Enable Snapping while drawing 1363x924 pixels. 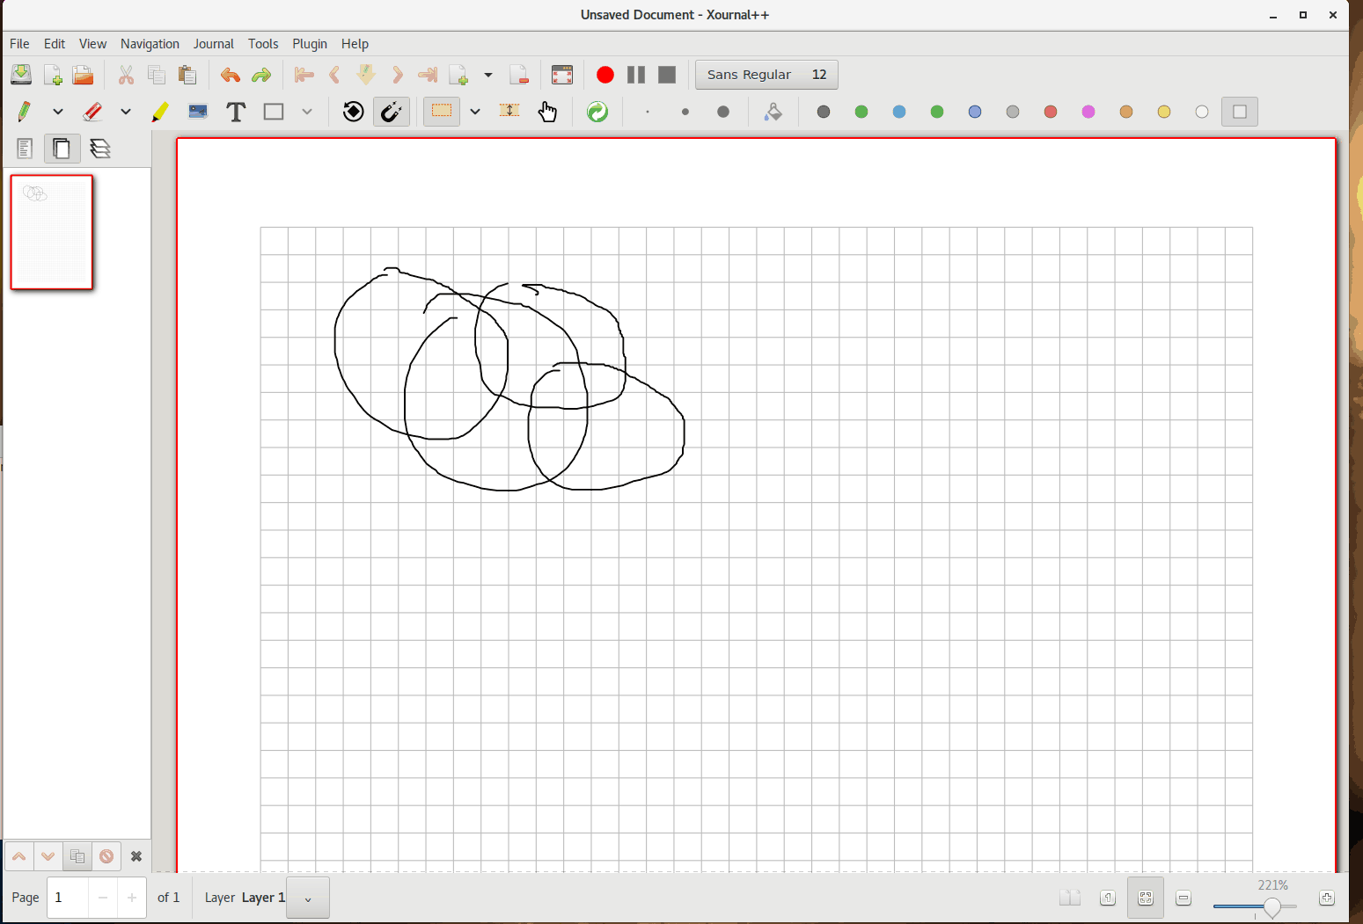click(x=391, y=112)
